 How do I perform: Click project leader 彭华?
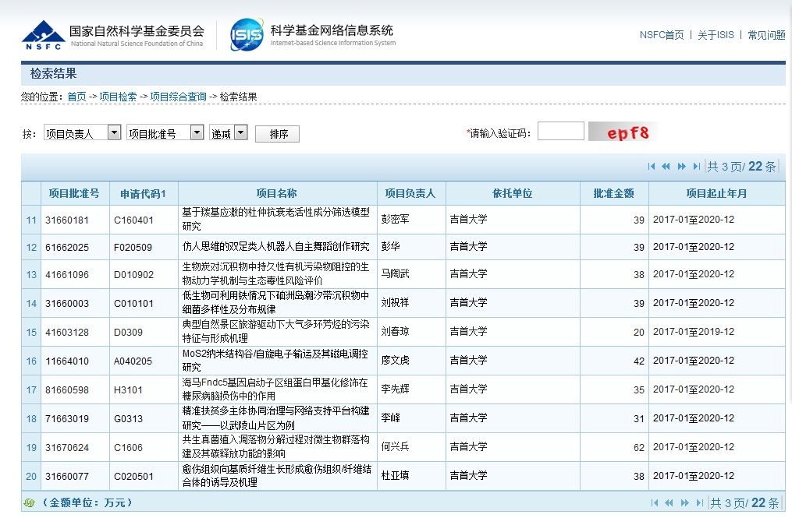(390, 246)
